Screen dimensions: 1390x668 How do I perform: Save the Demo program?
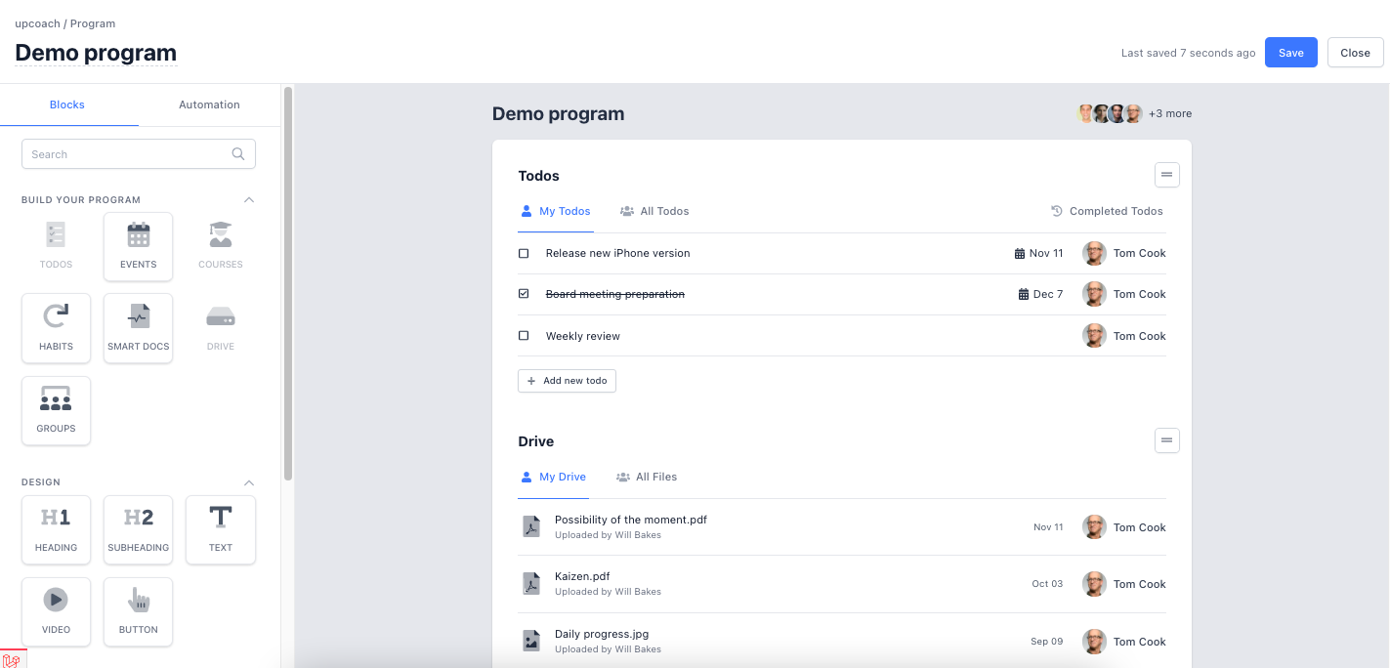pyautogui.click(x=1290, y=53)
